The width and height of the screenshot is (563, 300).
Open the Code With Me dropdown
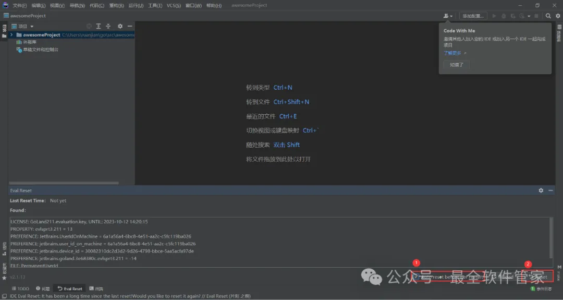(448, 16)
